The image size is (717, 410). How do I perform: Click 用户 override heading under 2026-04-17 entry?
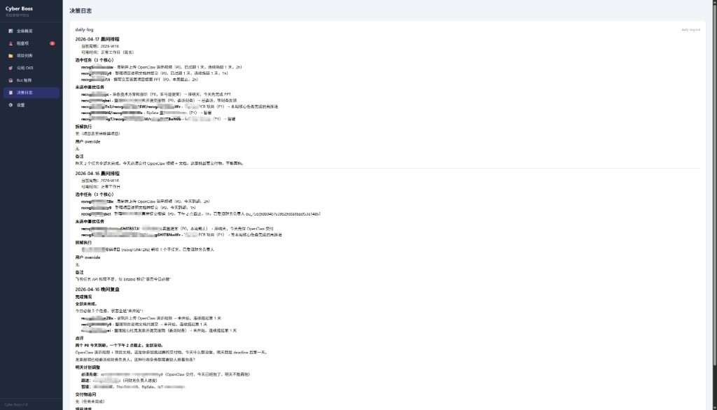pyautogui.click(x=88, y=142)
